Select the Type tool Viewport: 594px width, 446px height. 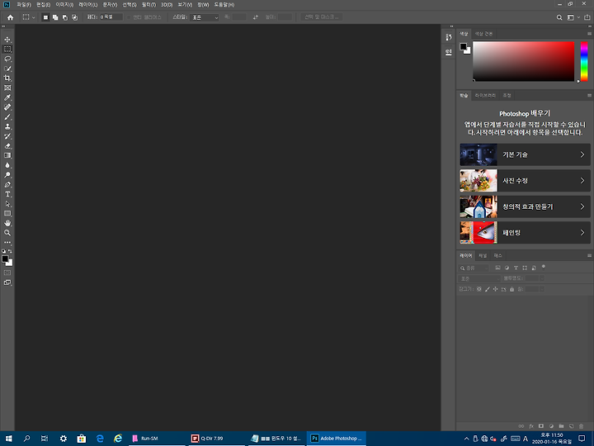click(x=7, y=194)
